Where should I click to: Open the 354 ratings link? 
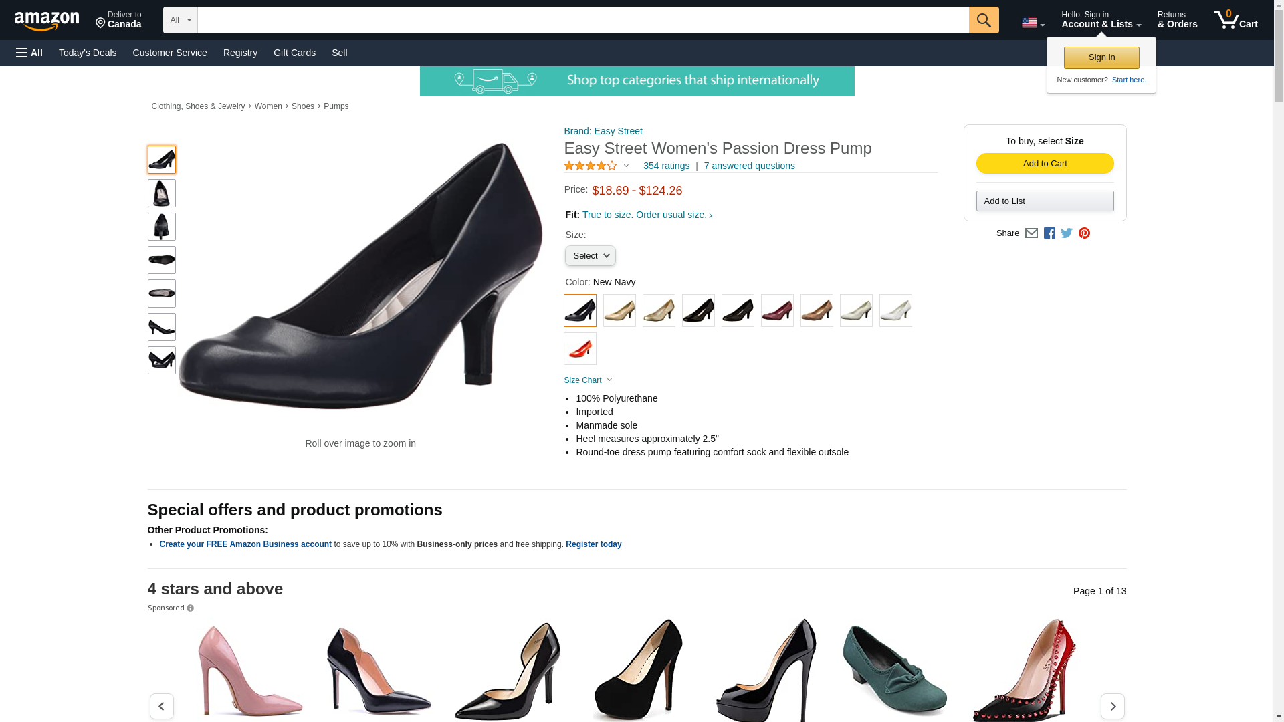click(x=666, y=166)
